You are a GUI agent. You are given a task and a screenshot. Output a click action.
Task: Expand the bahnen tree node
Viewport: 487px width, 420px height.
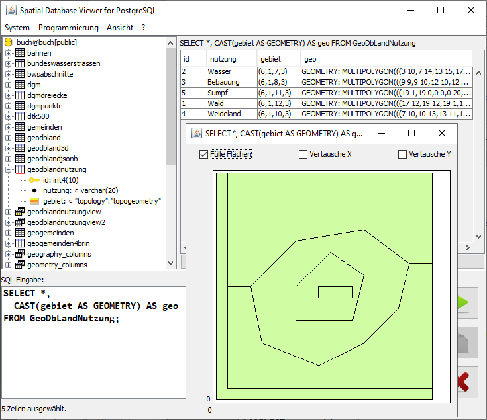(x=9, y=53)
